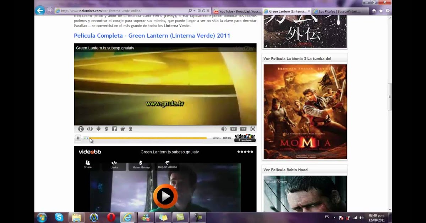Image resolution: width=426 pixels, height=223 pixels.
Task: Click the videobb Report Abuse button
Action: [167, 165]
